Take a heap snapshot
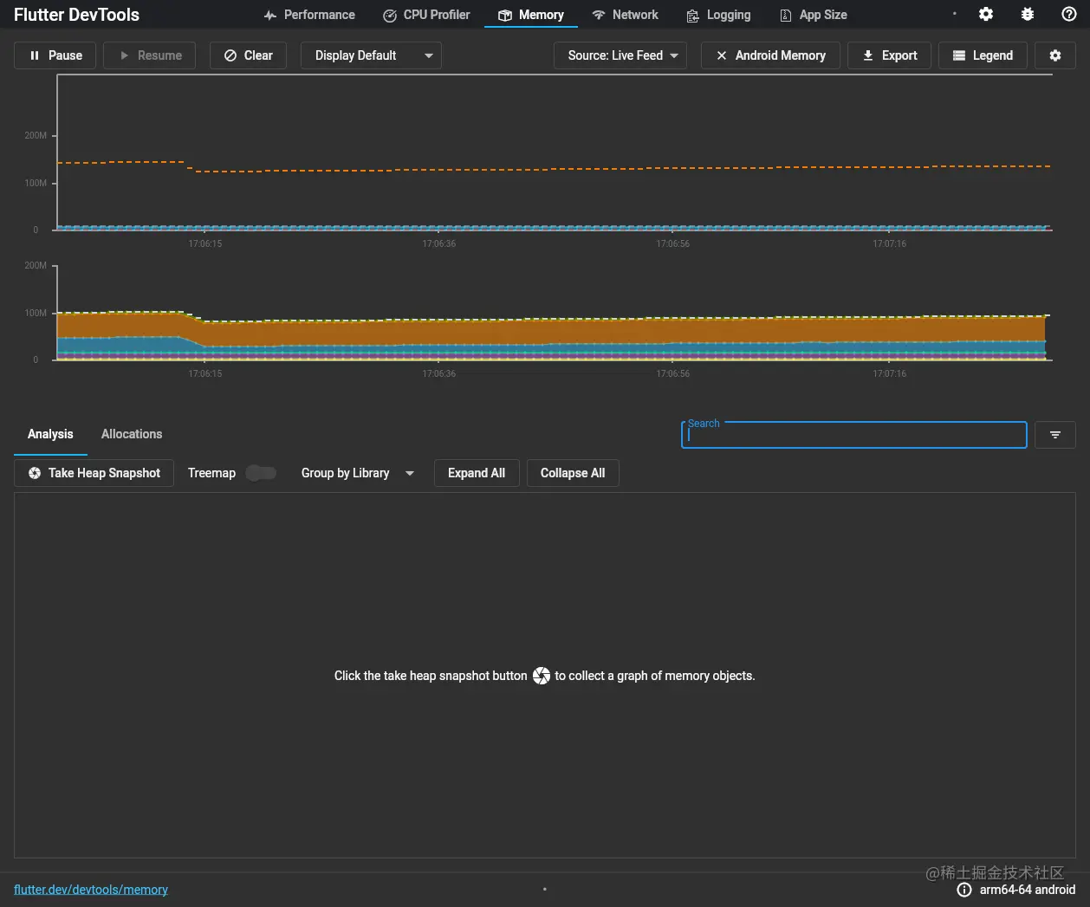 pyautogui.click(x=94, y=473)
